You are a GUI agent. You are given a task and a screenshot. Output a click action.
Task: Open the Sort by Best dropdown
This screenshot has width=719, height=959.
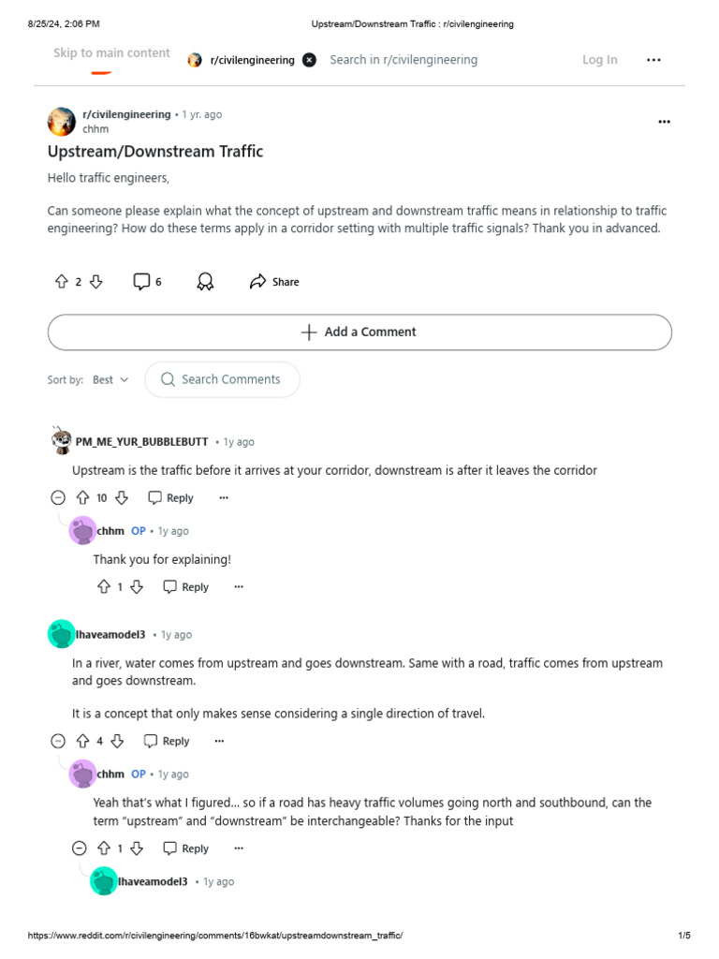[x=110, y=380]
